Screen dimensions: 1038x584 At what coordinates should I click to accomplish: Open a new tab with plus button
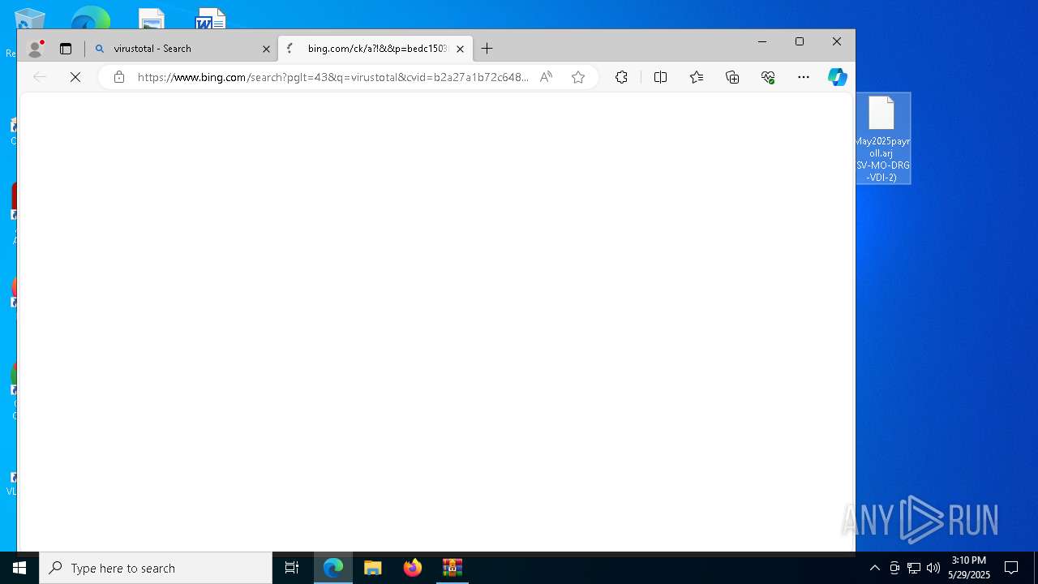pos(487,49)
